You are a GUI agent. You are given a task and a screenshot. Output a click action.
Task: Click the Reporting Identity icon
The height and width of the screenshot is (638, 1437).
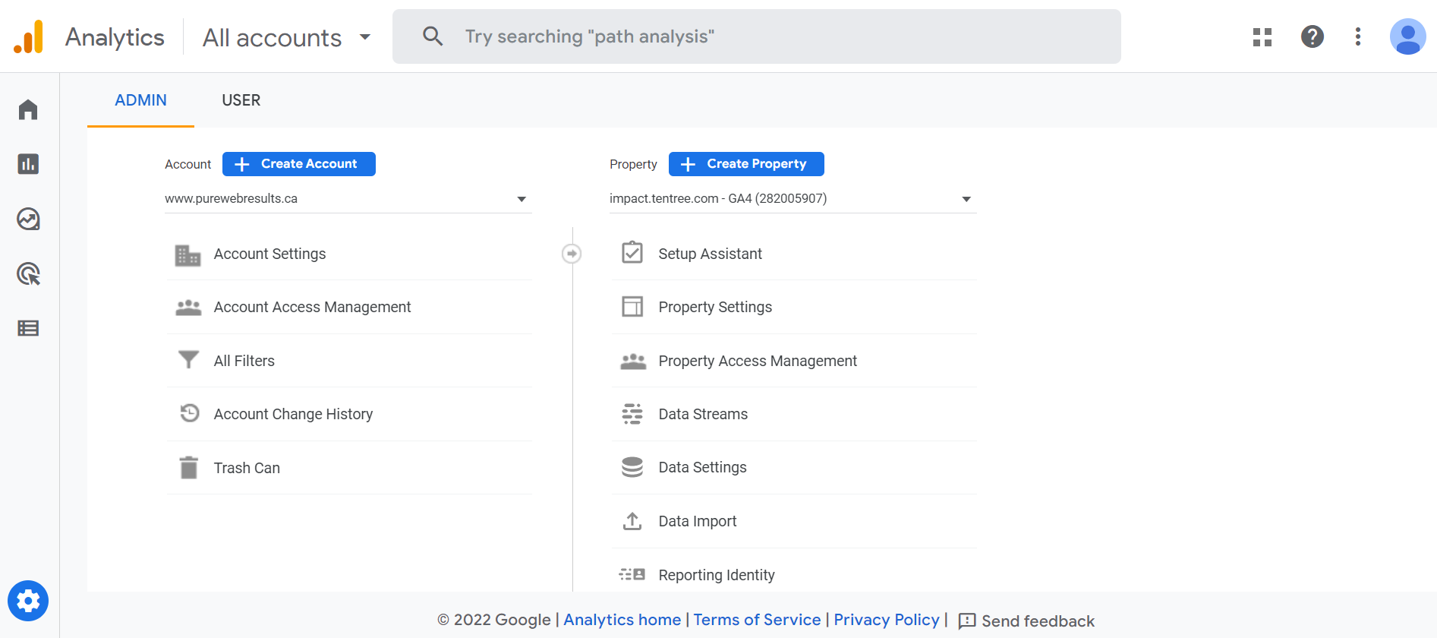[x=632, y=574]
